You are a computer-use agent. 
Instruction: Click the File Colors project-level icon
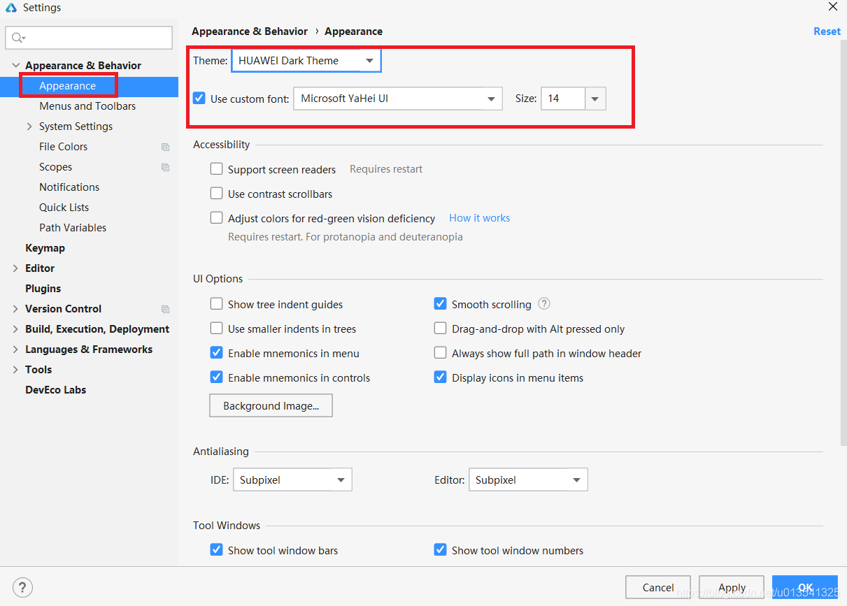[165, 147]
